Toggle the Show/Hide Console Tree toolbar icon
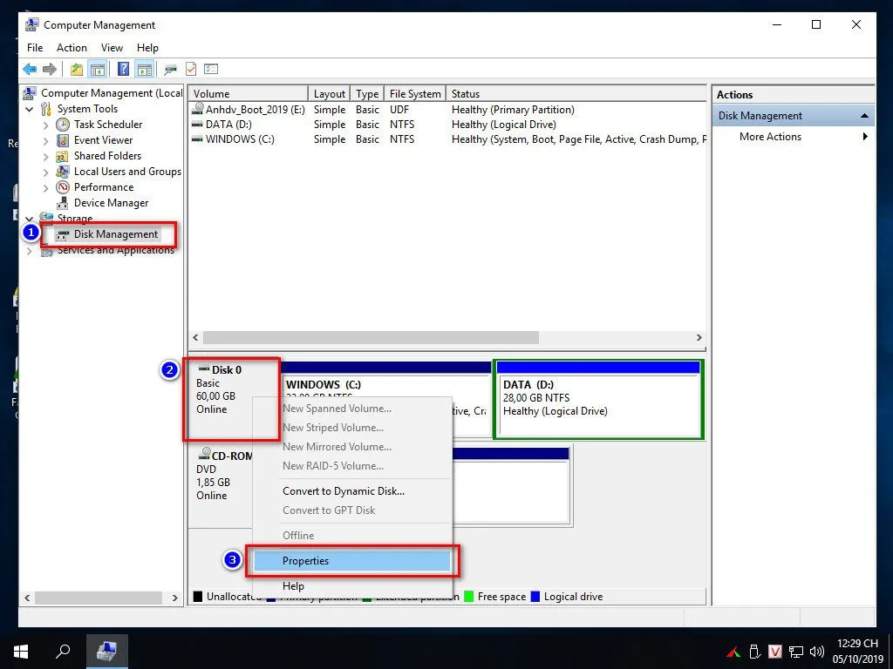This screenshot has width=893, height=669. point(98,69)
